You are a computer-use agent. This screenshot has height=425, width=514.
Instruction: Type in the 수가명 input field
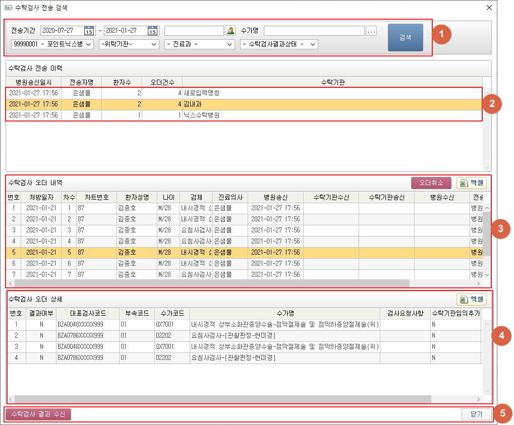click(314, 31)
